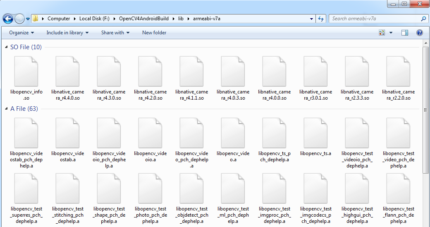Screen dimensions: 430x227
Task: Click the Forward navigation arrow button
Action: [x=19, y=19]
